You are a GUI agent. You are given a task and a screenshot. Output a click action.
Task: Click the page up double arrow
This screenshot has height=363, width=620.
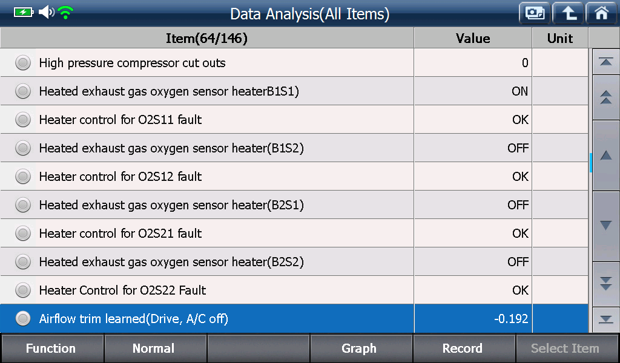(x=605, y=97)
